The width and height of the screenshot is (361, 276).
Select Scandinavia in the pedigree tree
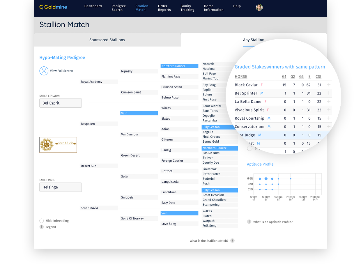tap(99, 208)
